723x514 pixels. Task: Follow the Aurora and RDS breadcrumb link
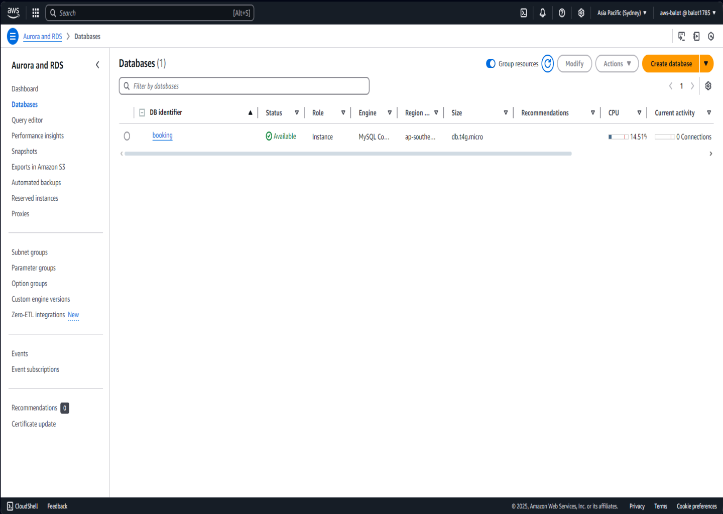(x=43, y=36)
